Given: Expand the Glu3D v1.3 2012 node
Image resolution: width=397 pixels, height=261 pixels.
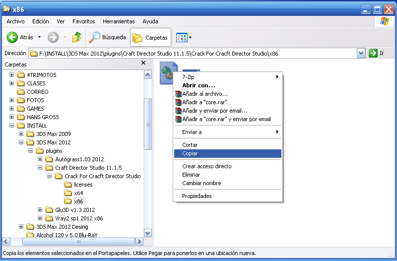Looking at the screenshot, I should point(40,209).
